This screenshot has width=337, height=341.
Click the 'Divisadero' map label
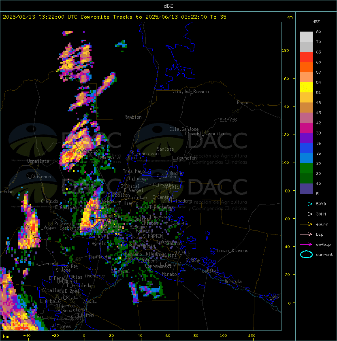click(x=180, y=201)
